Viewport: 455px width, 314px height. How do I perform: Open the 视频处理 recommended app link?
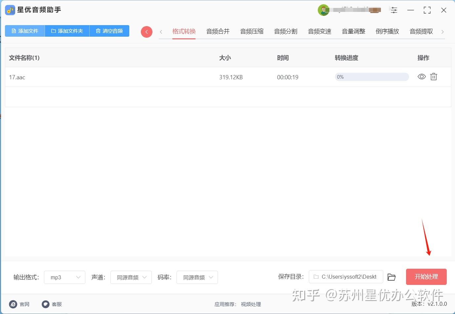[x=251, y=304]
